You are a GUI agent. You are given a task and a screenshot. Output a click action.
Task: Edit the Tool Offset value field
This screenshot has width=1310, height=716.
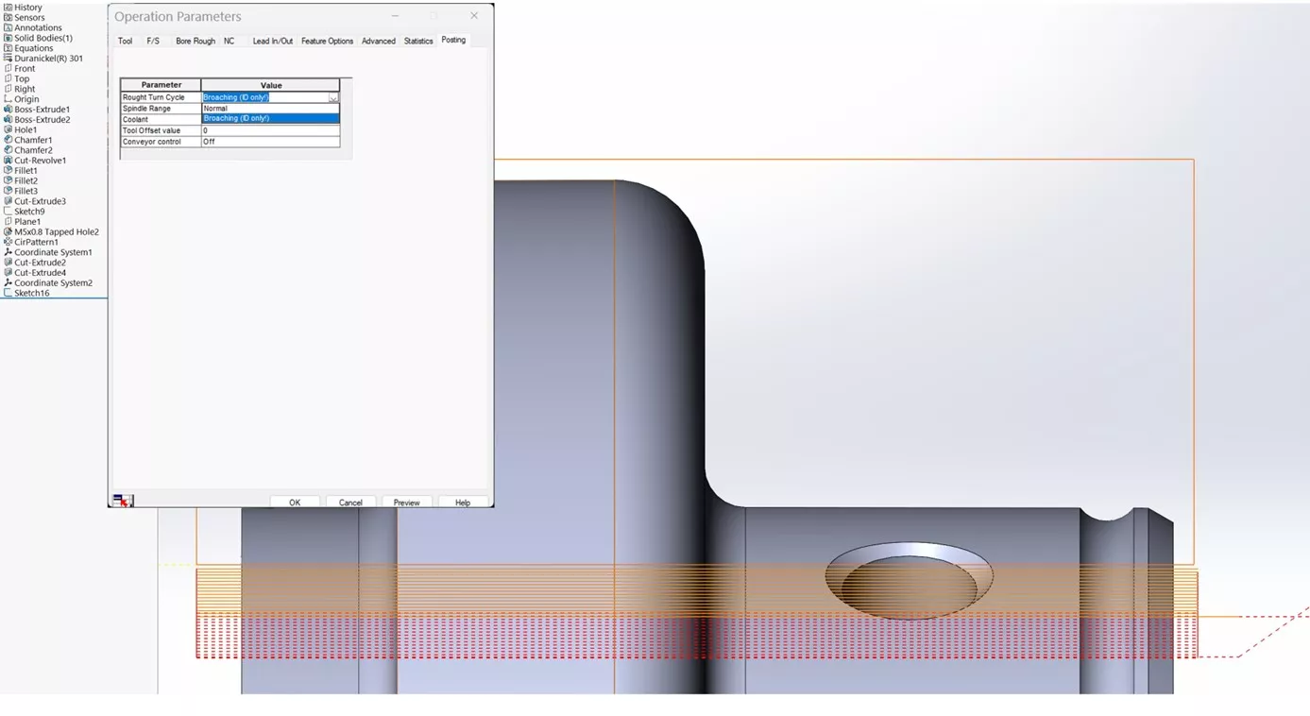270,130
